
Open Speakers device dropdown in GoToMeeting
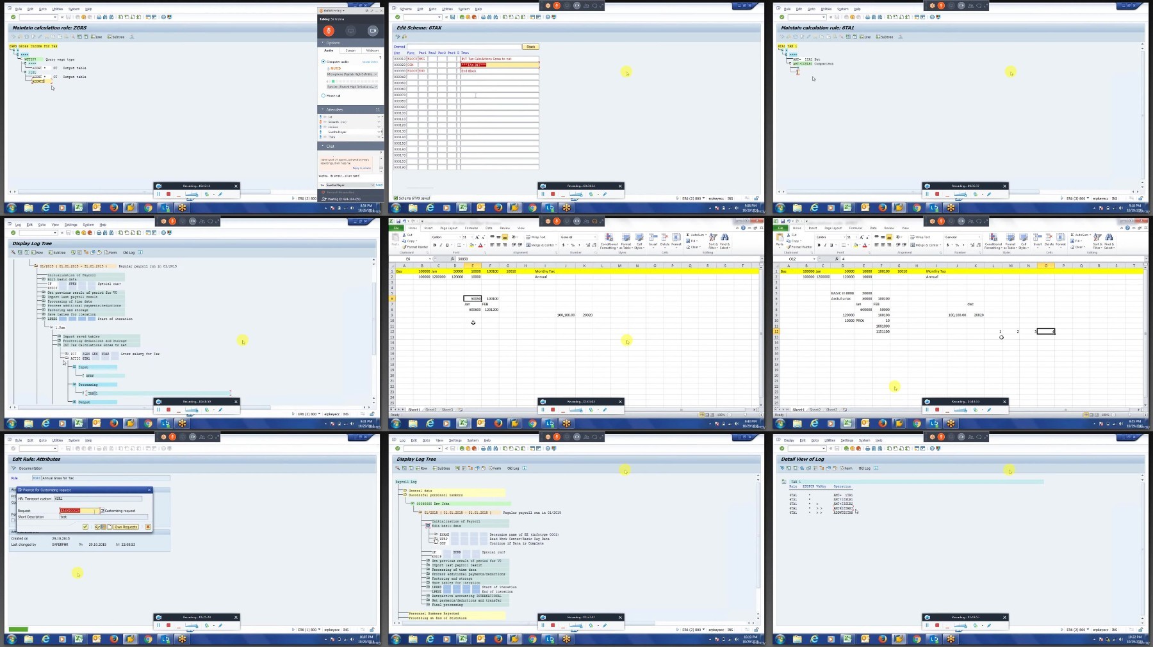click(352, 86)
